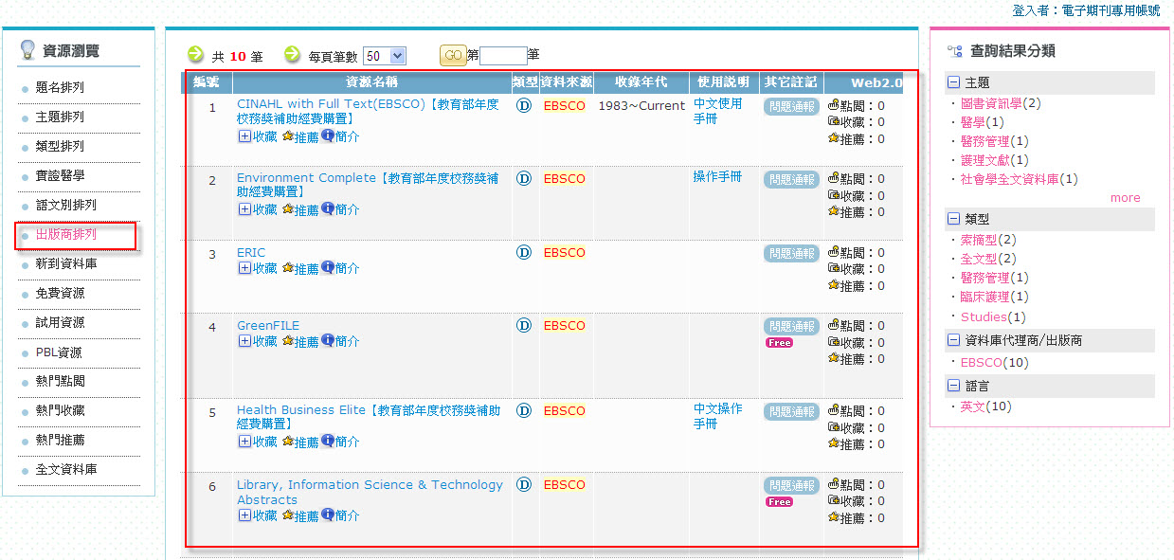Image resolution: width=1174 pixels, height=560 pixels.
Task: Open 免費資源 in the sidebar
Action: pyautogui.click(x=60, y=293)
